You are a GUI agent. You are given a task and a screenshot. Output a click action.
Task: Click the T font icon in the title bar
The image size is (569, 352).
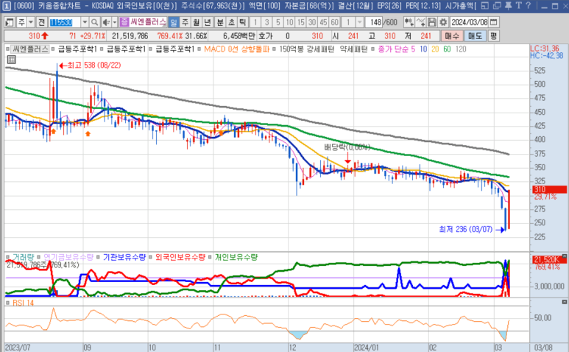tap(518, 5)
